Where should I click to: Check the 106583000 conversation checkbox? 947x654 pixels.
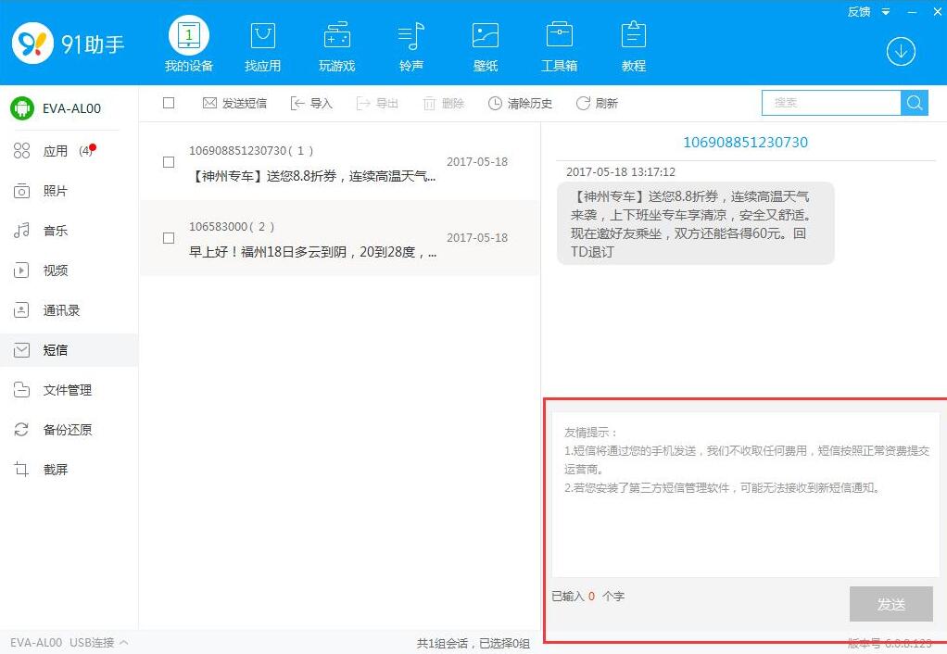(x=169, y=238)
